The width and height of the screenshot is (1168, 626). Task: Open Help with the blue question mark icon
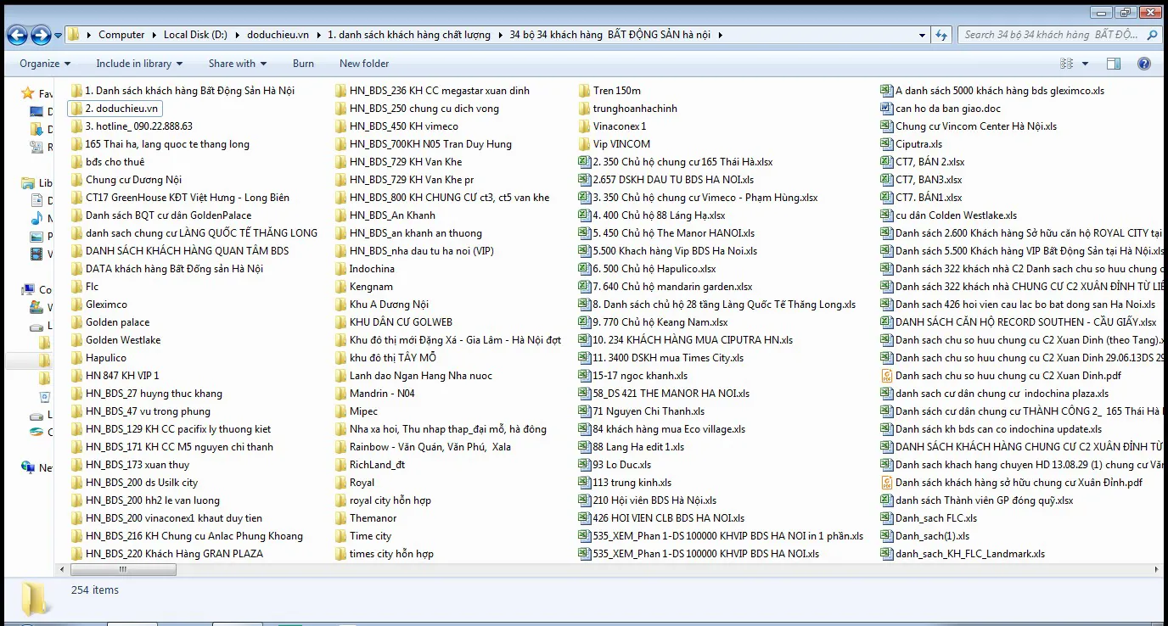[1143, 64]
